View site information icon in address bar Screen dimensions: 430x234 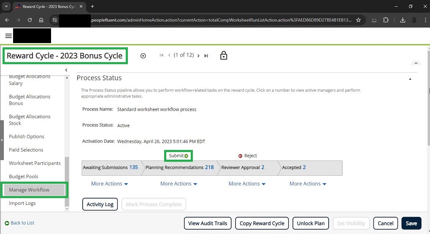tap(55, 20)
